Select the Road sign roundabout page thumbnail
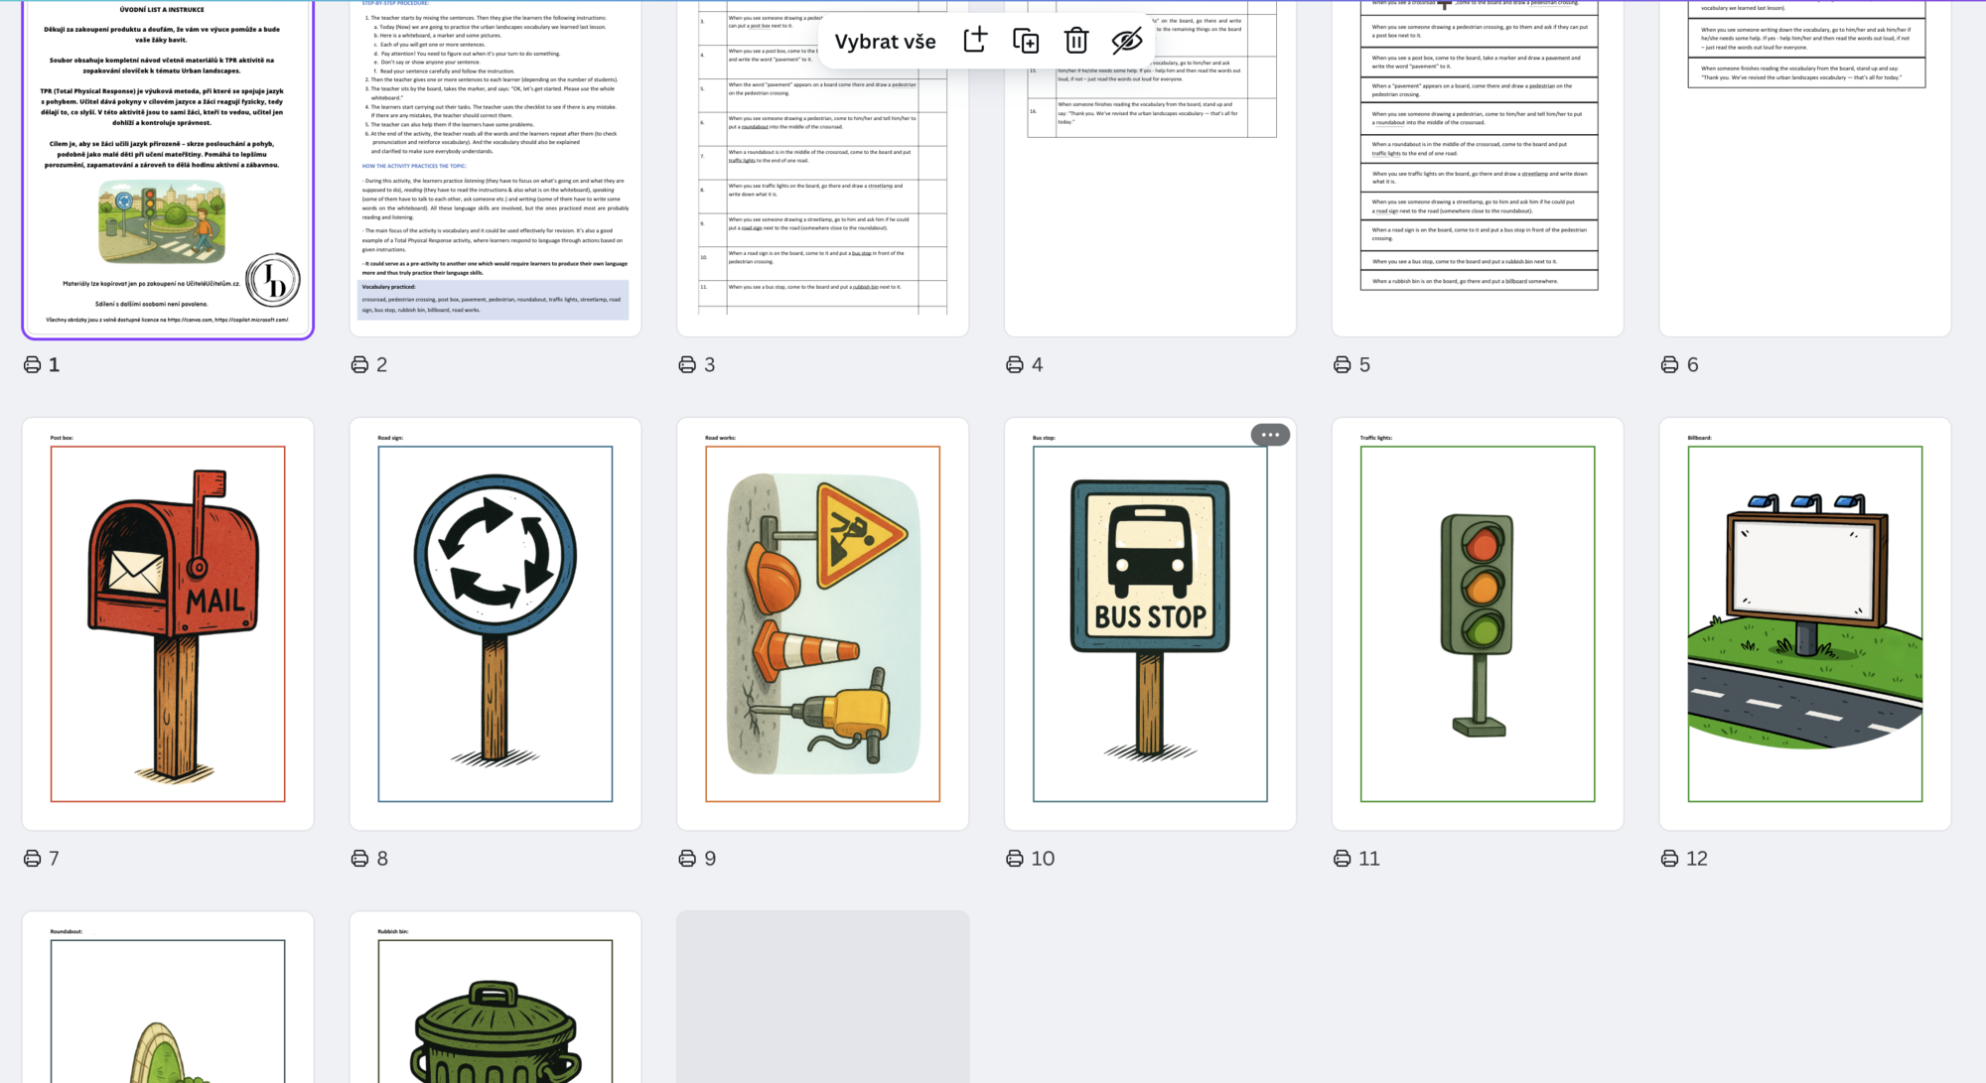Image resolution: width=1986 pixels, height=1083 pixels. (495, 623)
